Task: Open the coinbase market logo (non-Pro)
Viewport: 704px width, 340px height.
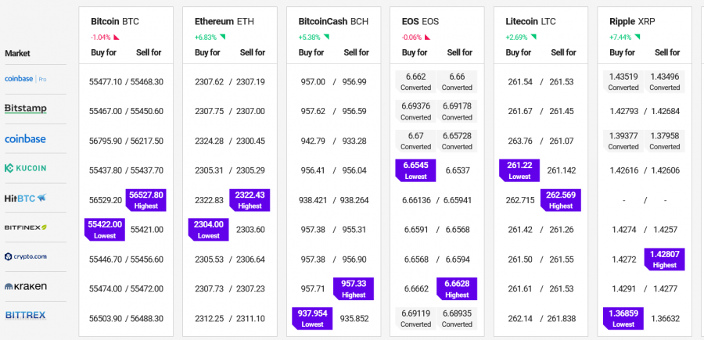Action: (25, 139)
